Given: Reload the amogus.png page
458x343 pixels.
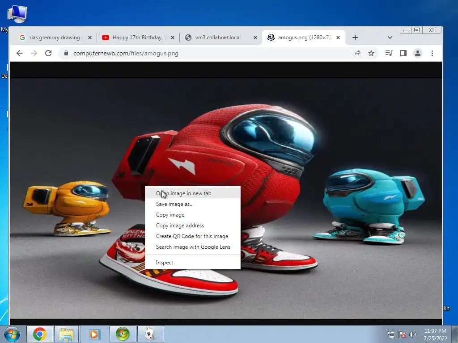Looking at the screenshot, I should point(48,53).
